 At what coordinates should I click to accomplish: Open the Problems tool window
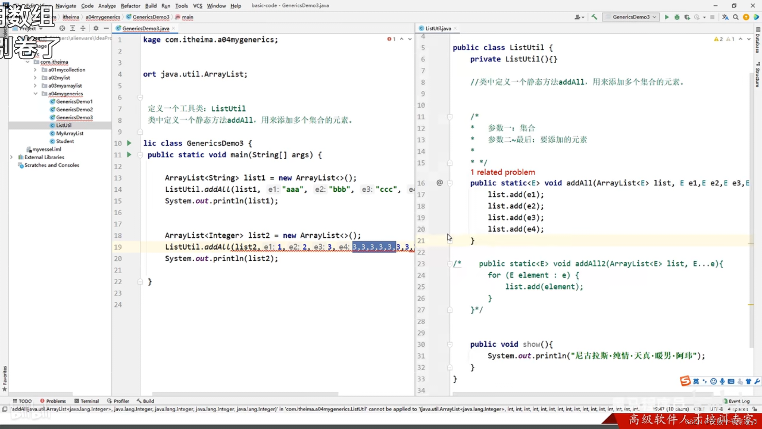[53, 401]
